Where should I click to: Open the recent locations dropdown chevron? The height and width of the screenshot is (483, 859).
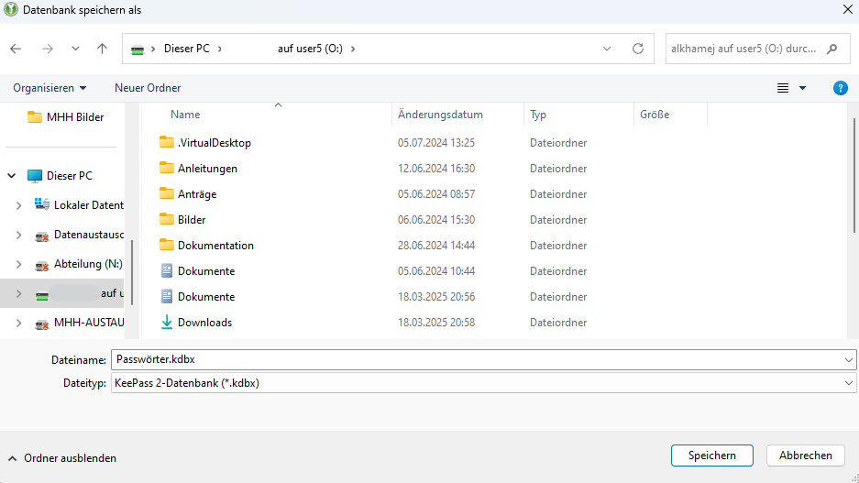(x=75, y=49)
